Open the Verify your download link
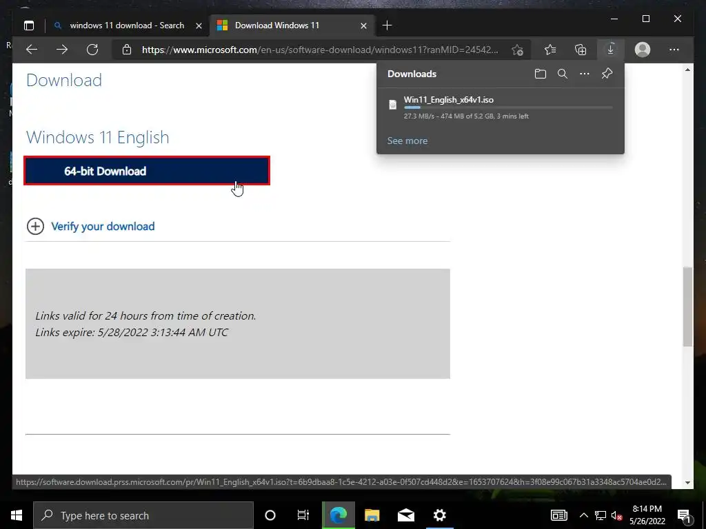This screenshot has height=529, width=706. coord(103,226)
